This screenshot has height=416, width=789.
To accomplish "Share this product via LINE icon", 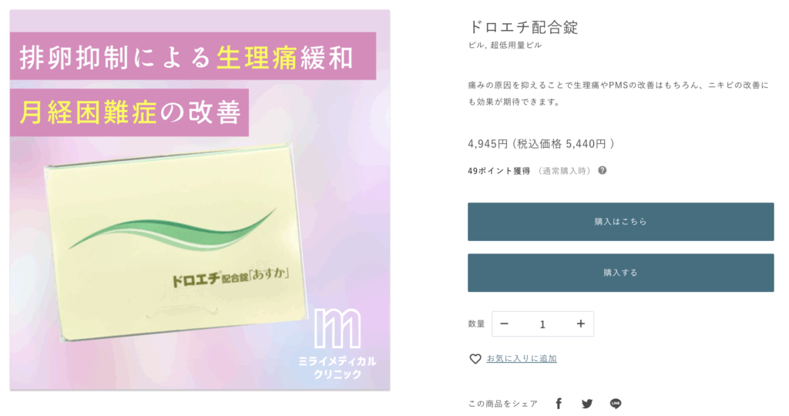I will (x=616, y=404).
